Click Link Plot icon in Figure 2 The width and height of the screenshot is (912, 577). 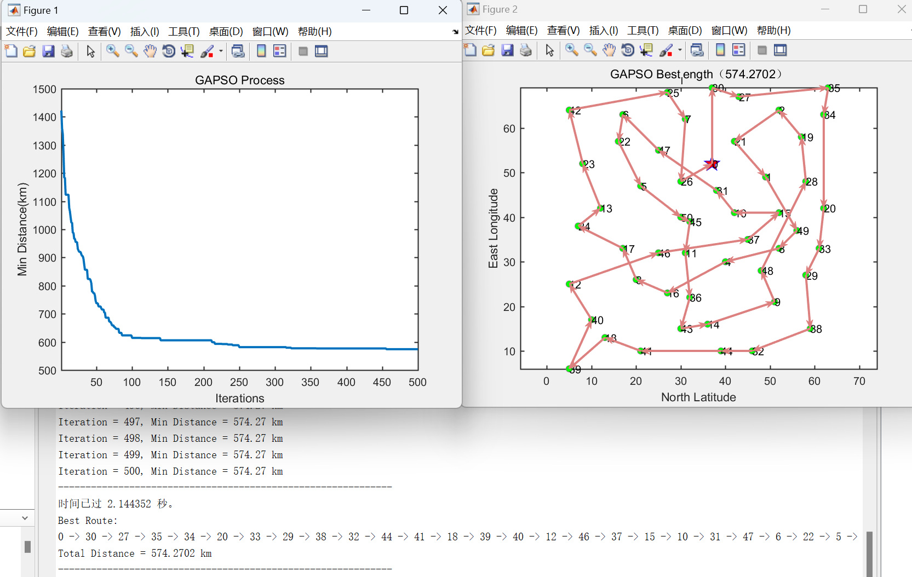[697, 50]
